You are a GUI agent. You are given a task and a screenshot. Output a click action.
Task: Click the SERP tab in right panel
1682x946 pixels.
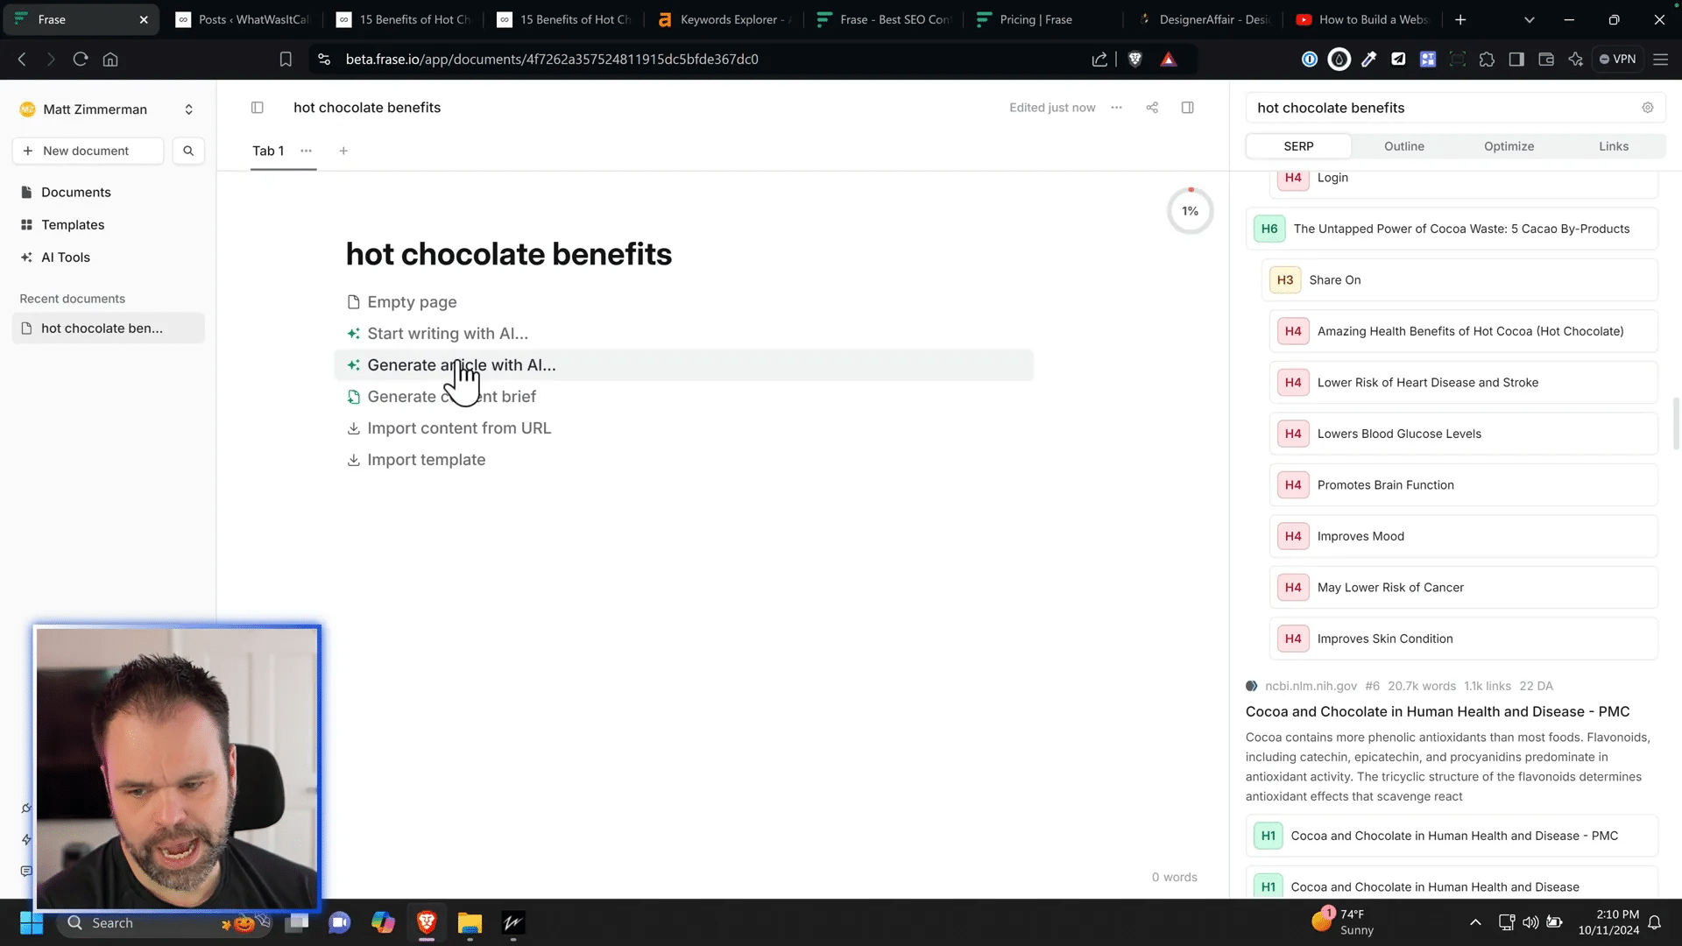click(x=1298, y=145)
